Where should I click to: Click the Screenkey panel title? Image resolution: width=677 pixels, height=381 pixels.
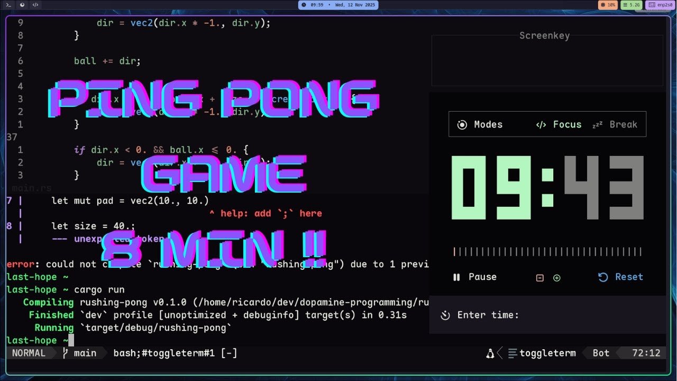(x=544, y=35)
